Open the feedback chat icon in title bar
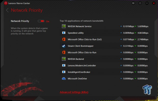 pyautogui.click(x=133, y=3)
